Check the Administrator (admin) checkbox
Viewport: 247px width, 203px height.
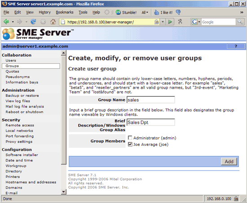[130, 138]
